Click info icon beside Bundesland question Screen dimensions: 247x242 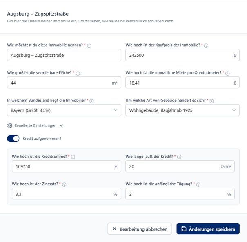coord(91,101)
